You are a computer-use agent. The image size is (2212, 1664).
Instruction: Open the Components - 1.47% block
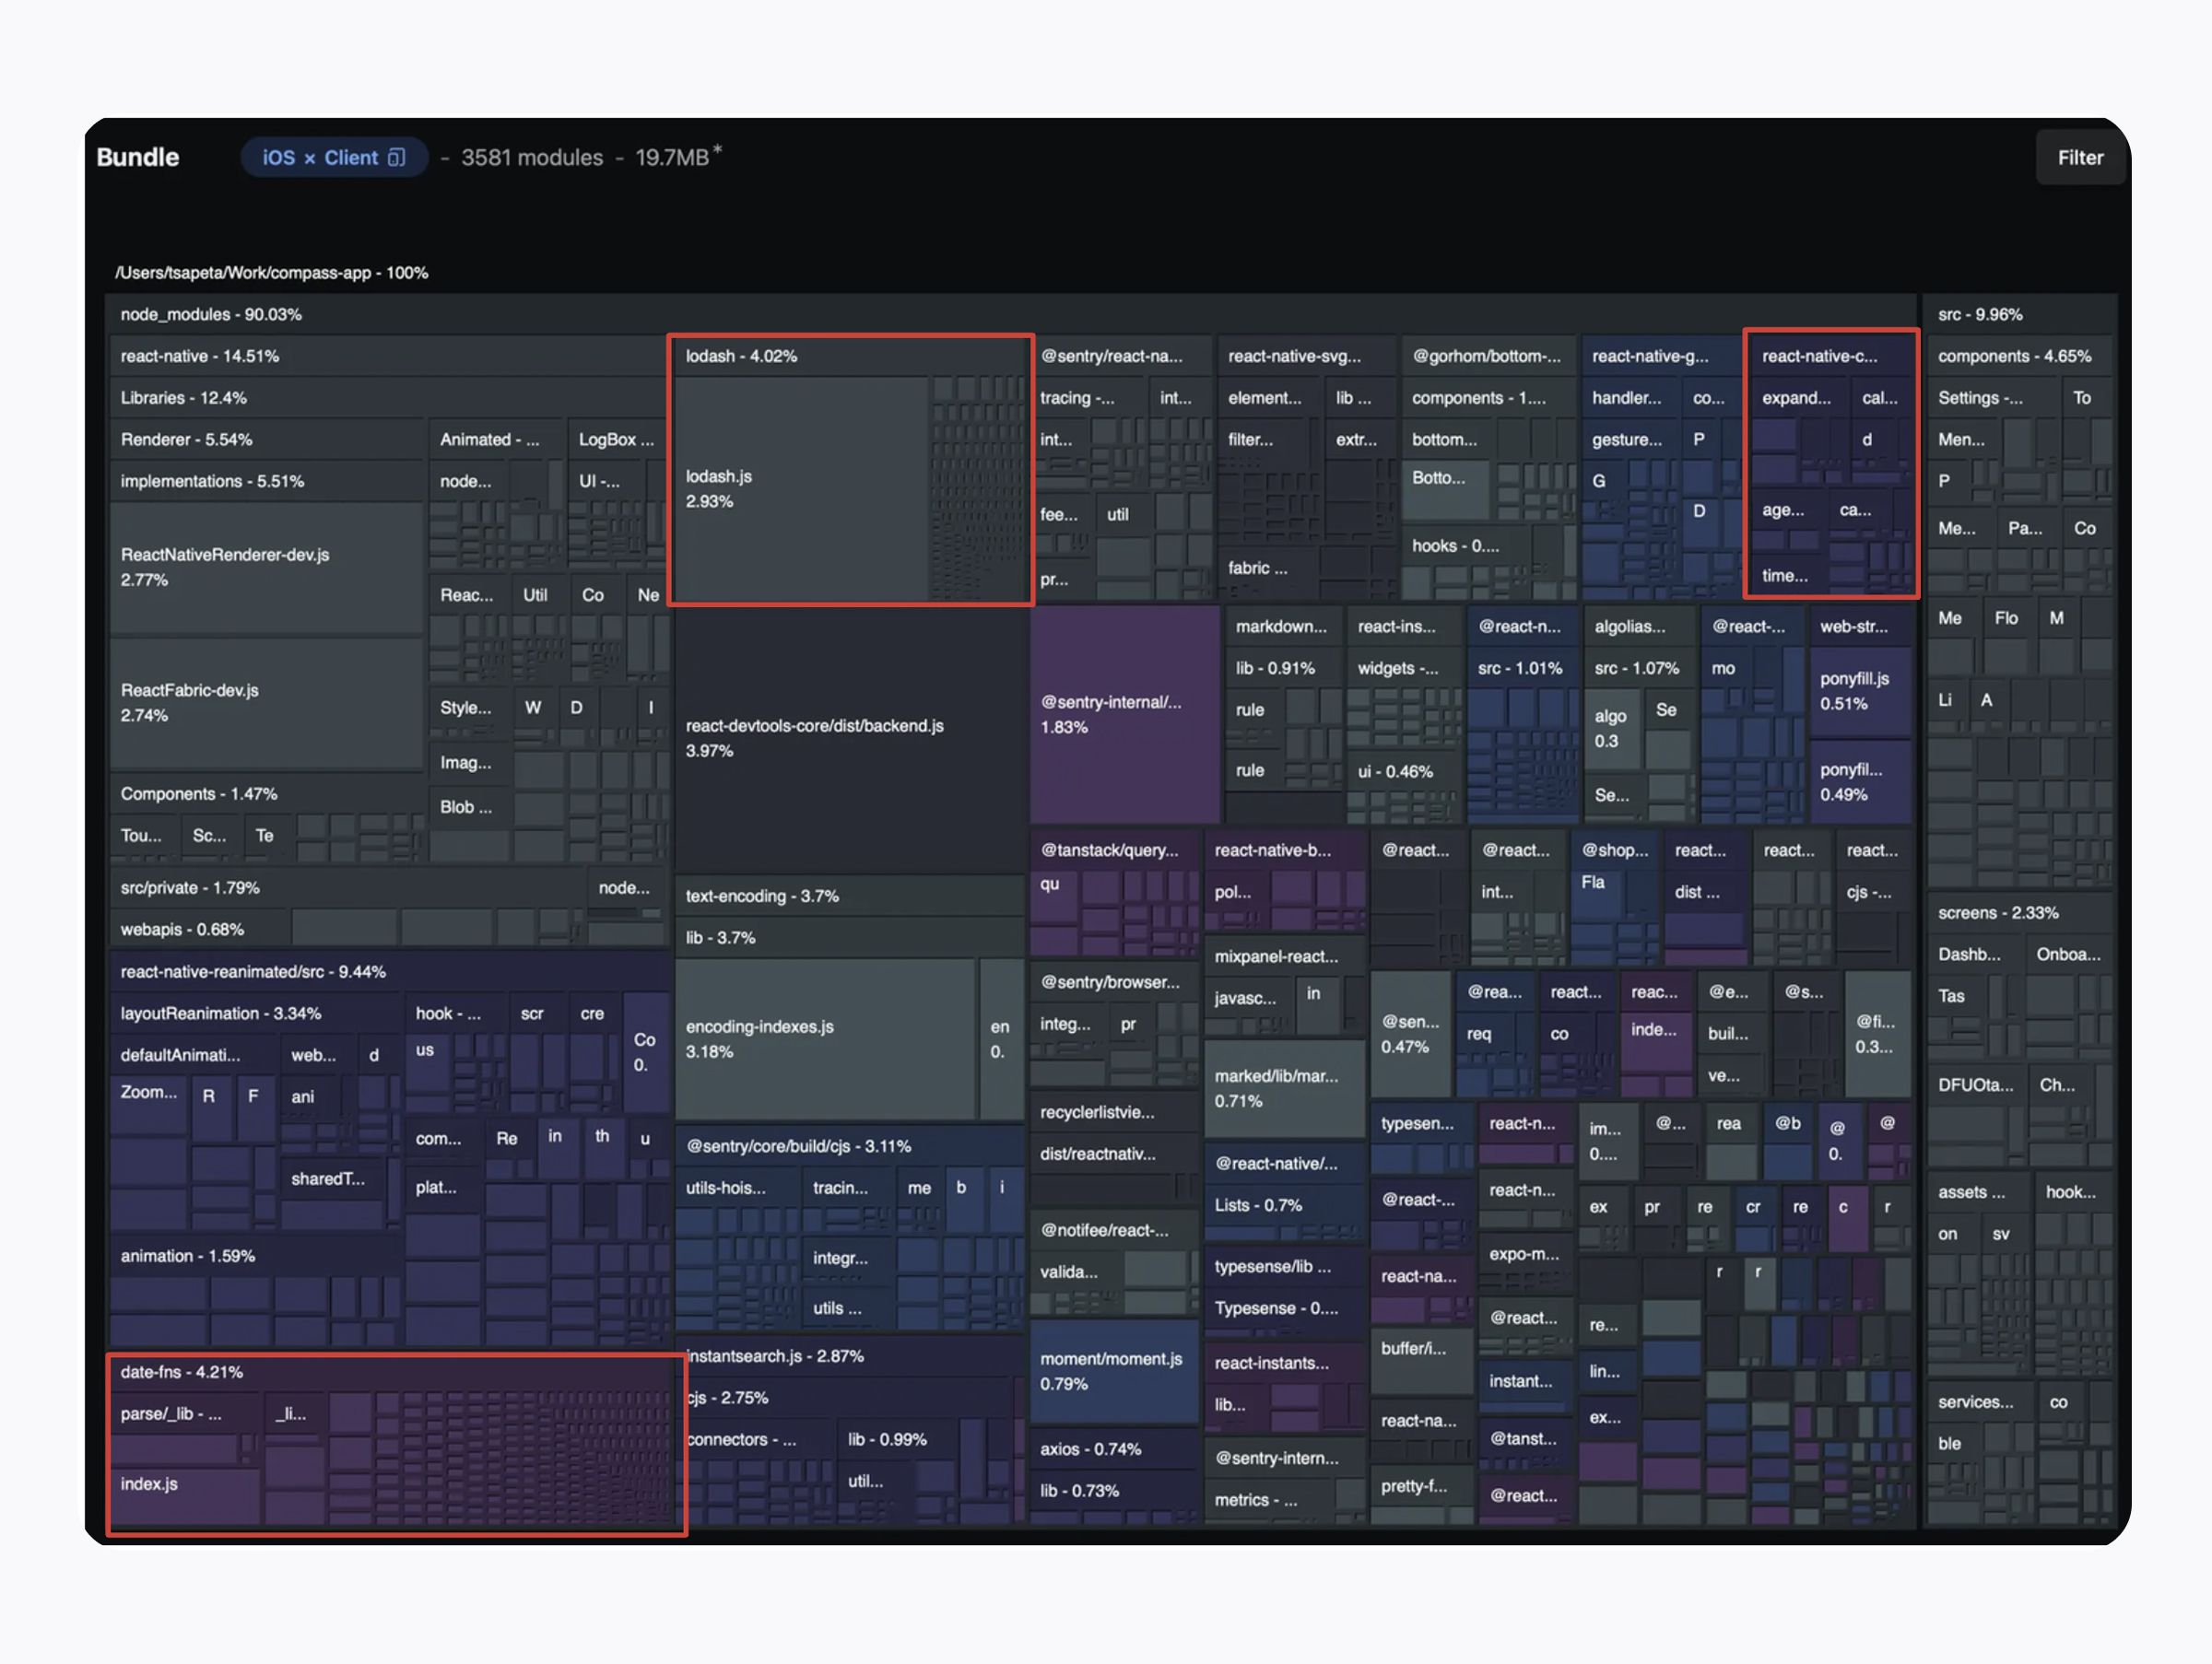(x=267, y=794)
